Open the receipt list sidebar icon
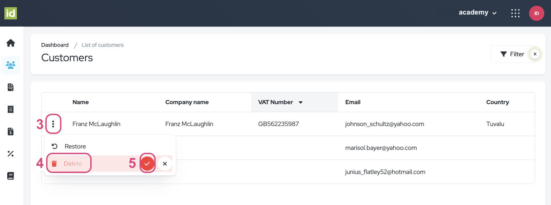This screenshot has height=205, width=551. [x=11, y=109]
